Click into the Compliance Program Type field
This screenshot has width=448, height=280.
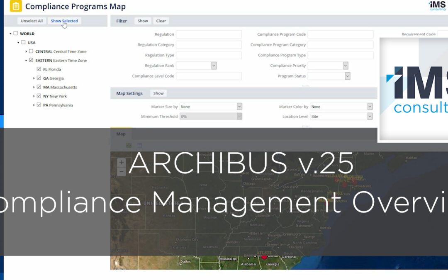[340, 55]
